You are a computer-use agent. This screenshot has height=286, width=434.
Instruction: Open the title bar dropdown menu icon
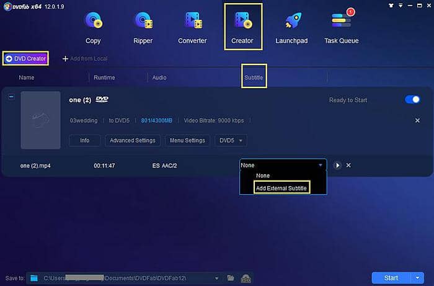[401, 5]
